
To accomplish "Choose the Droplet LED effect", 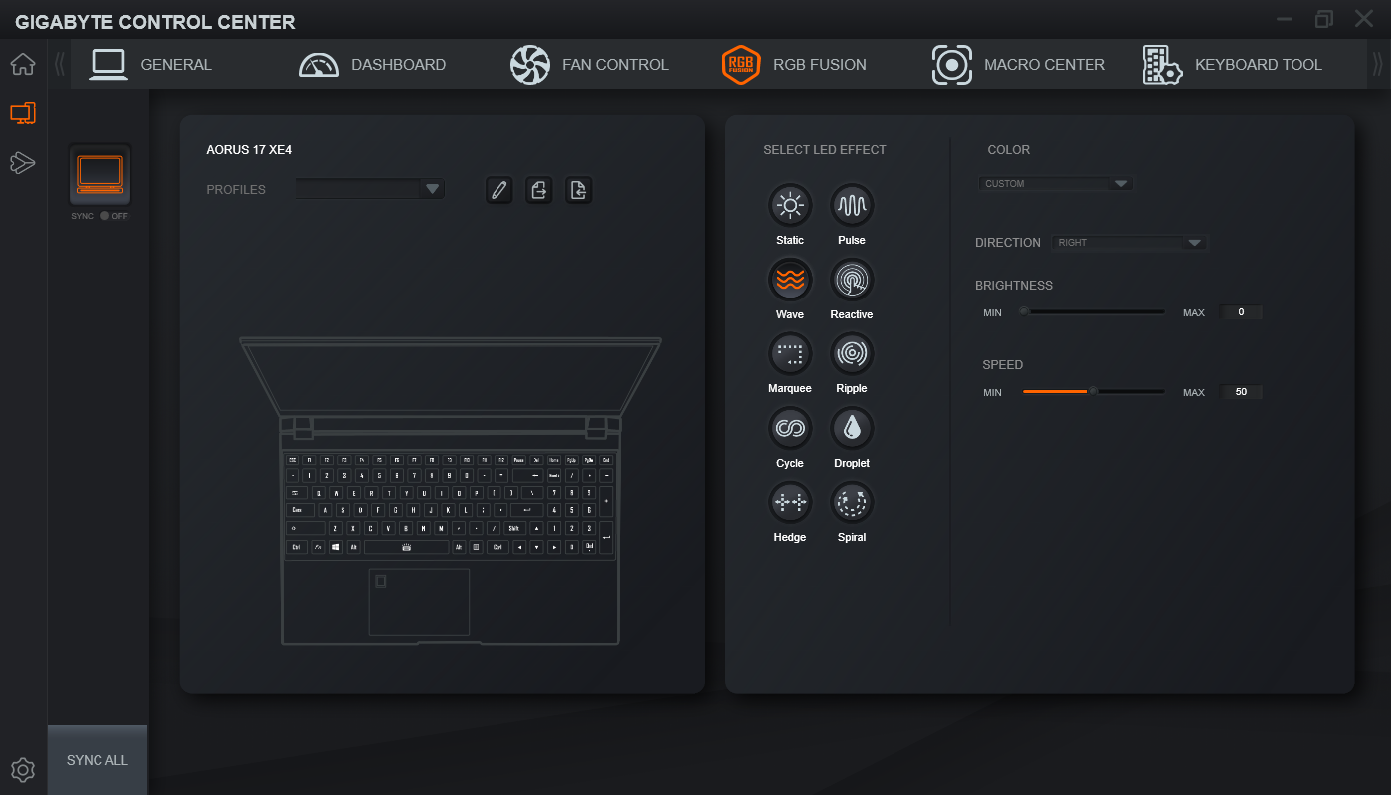I will click(852, 429).
